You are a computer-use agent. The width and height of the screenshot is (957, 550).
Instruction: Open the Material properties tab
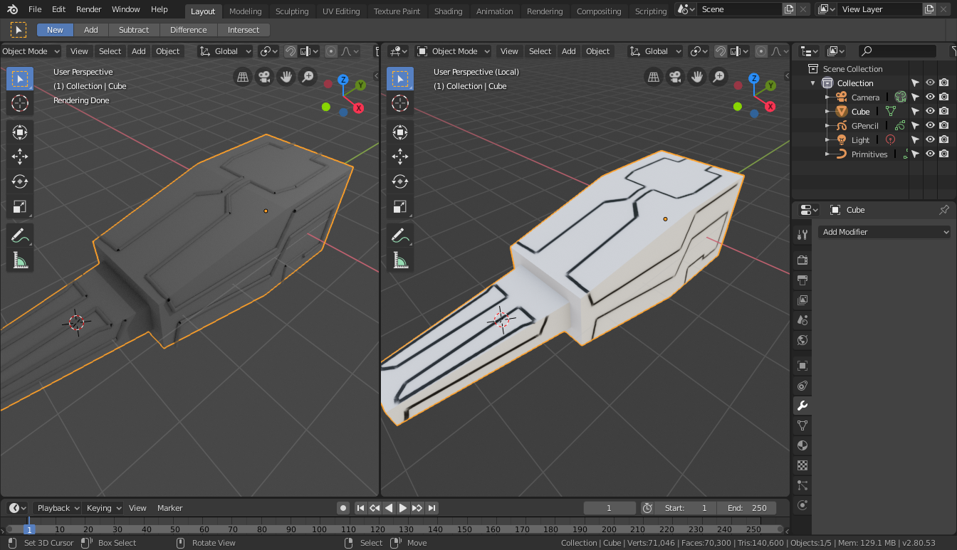click(802, 445)
